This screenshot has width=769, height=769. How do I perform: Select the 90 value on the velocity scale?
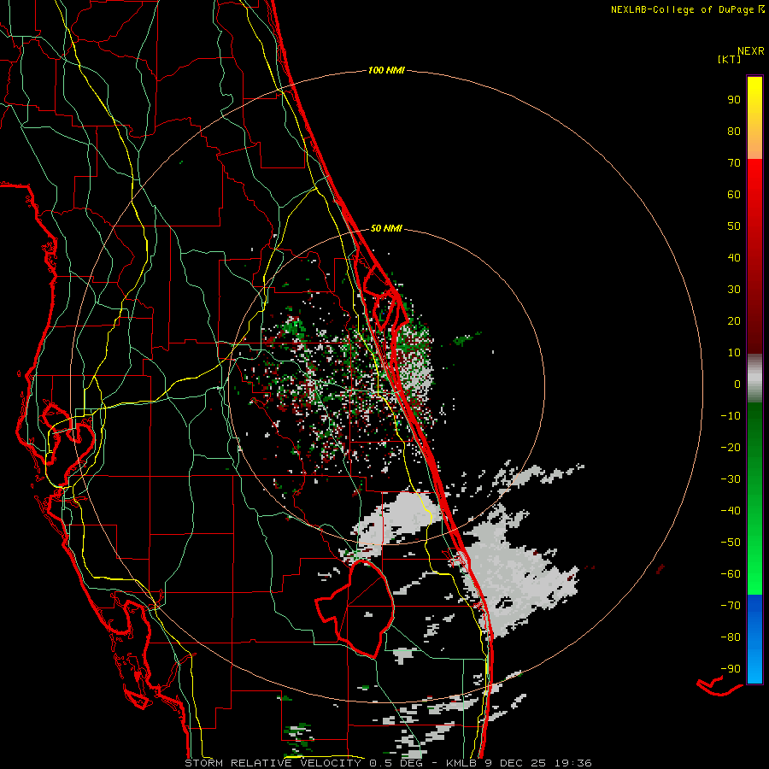tap(734, 100)
